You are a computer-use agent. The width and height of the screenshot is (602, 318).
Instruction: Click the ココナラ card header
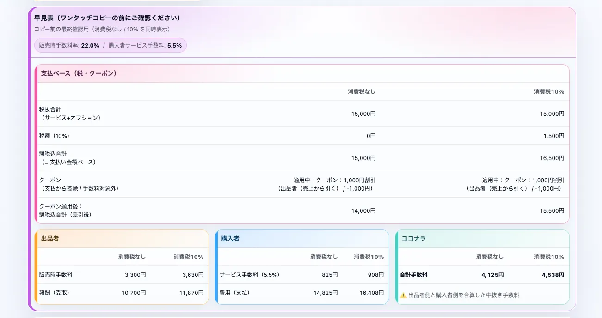(413, 239)
